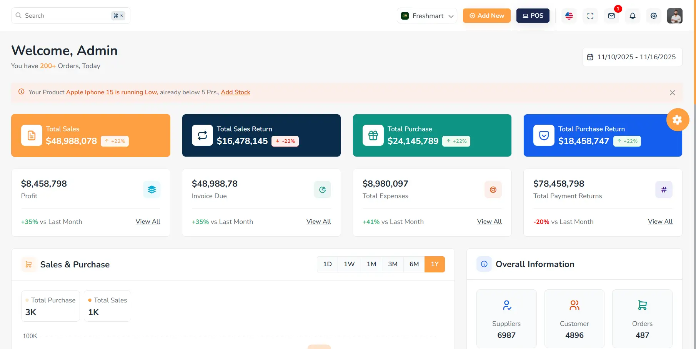The image size is (696, 349).
Task: Click the Total Expenses lifebuoy icon
Action: click(x=493, y=190)
